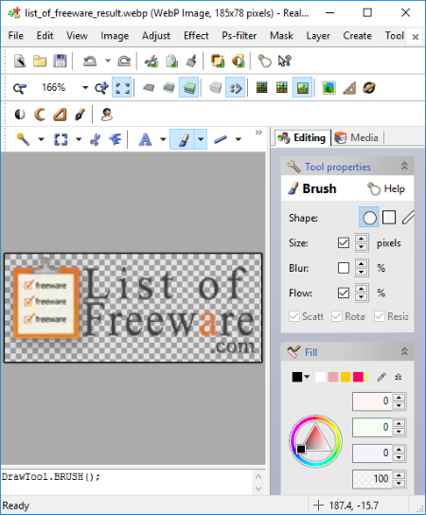This screenshot has height=515, width=426.
Task: Toggle the highlighted image frame icon
Action: tap(302, 88)
